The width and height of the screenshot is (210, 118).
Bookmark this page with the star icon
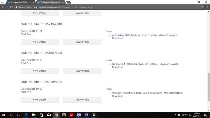pos(202,7)
